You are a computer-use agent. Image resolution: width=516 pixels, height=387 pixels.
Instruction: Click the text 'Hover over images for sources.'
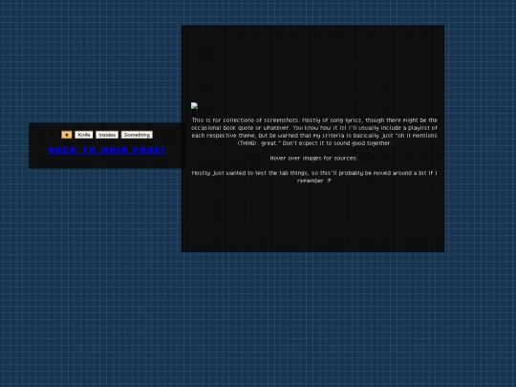tap(313, 159)
